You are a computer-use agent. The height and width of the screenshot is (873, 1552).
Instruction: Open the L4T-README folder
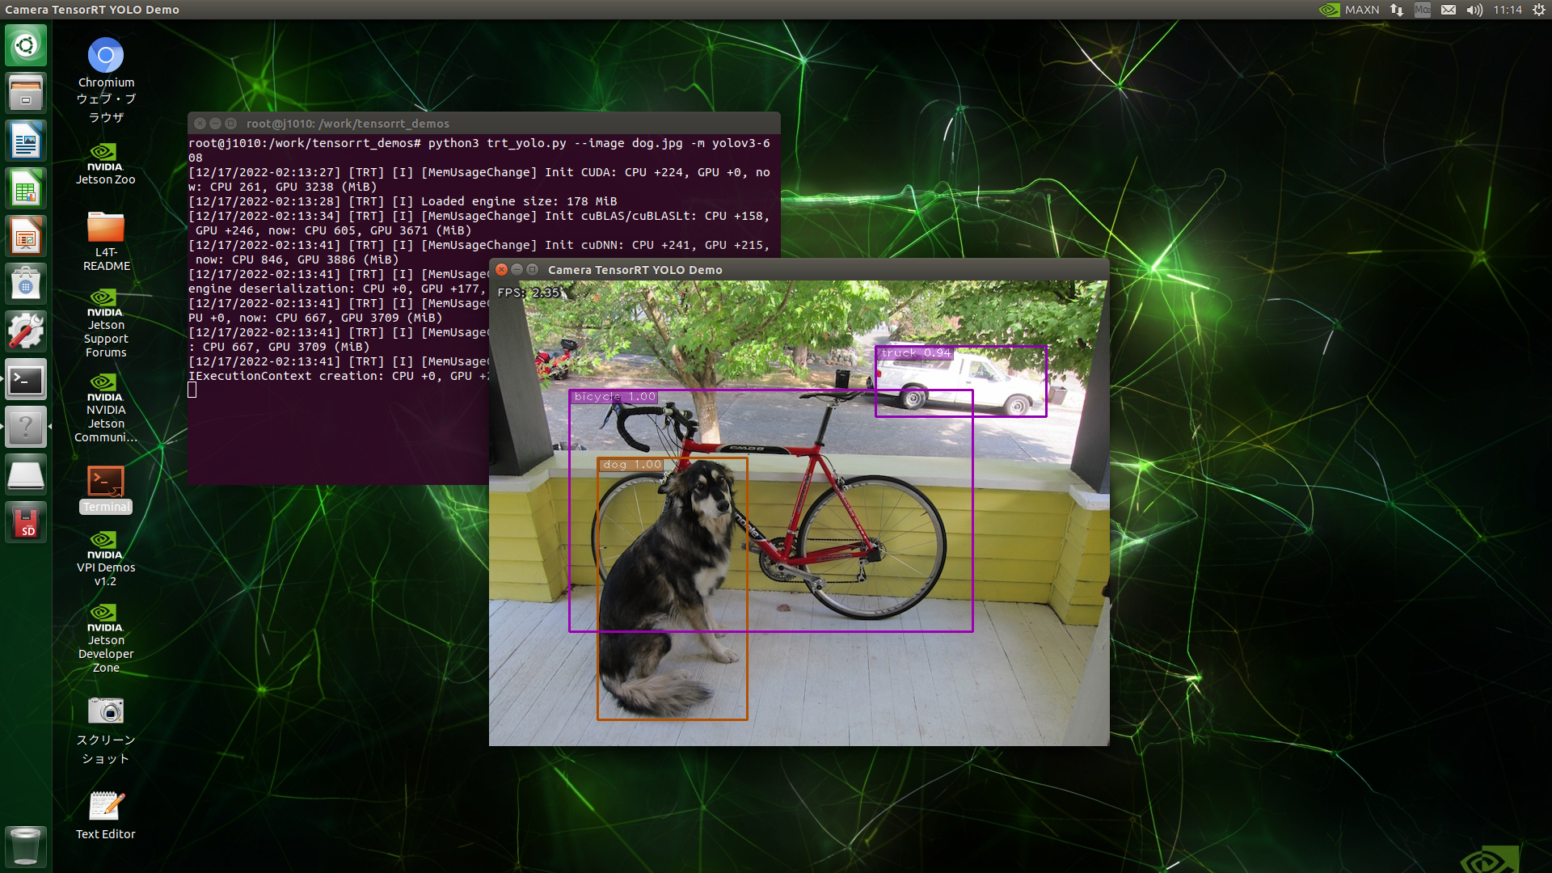pos(105,229)
